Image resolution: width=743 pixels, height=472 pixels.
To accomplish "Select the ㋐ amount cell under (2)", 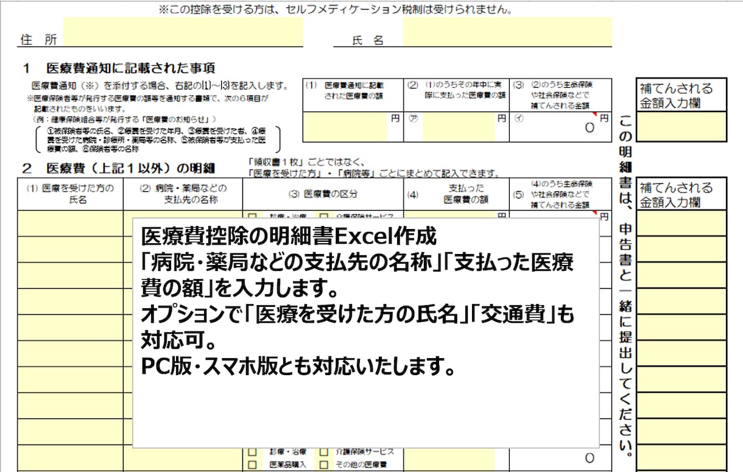I will [458, 127].
